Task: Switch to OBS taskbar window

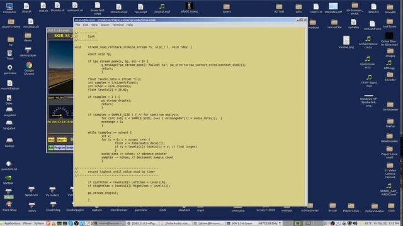Action: pos(142,223)
